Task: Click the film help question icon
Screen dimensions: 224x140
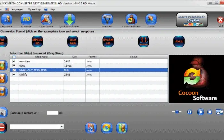Action: [x=91, y=128]
